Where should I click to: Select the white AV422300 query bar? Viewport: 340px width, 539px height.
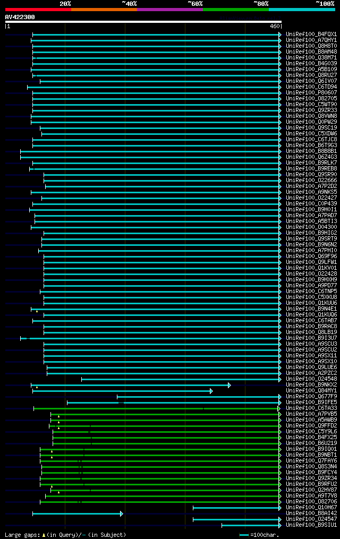(x=143, y=22)
